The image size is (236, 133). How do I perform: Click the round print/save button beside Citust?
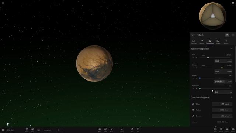(227, 35)
